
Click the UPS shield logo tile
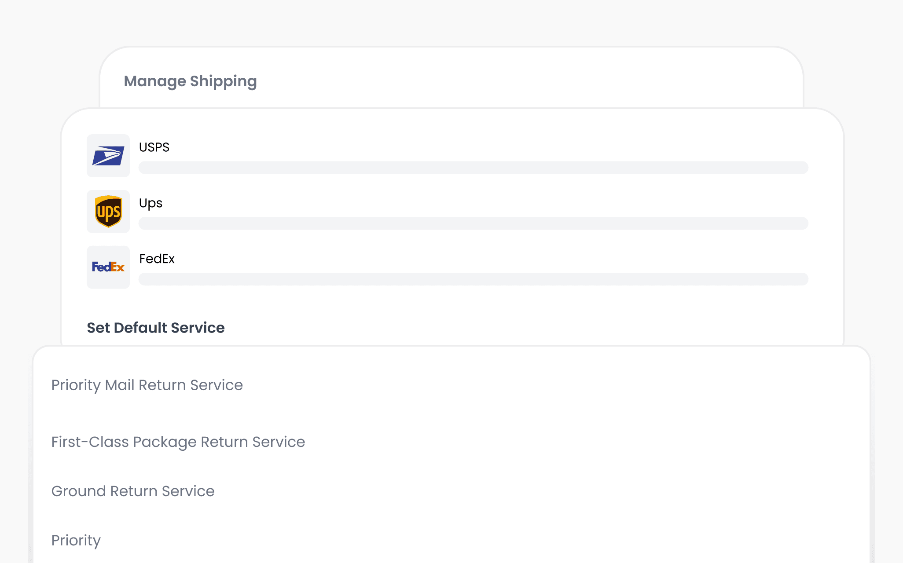[x=108, y=212]
